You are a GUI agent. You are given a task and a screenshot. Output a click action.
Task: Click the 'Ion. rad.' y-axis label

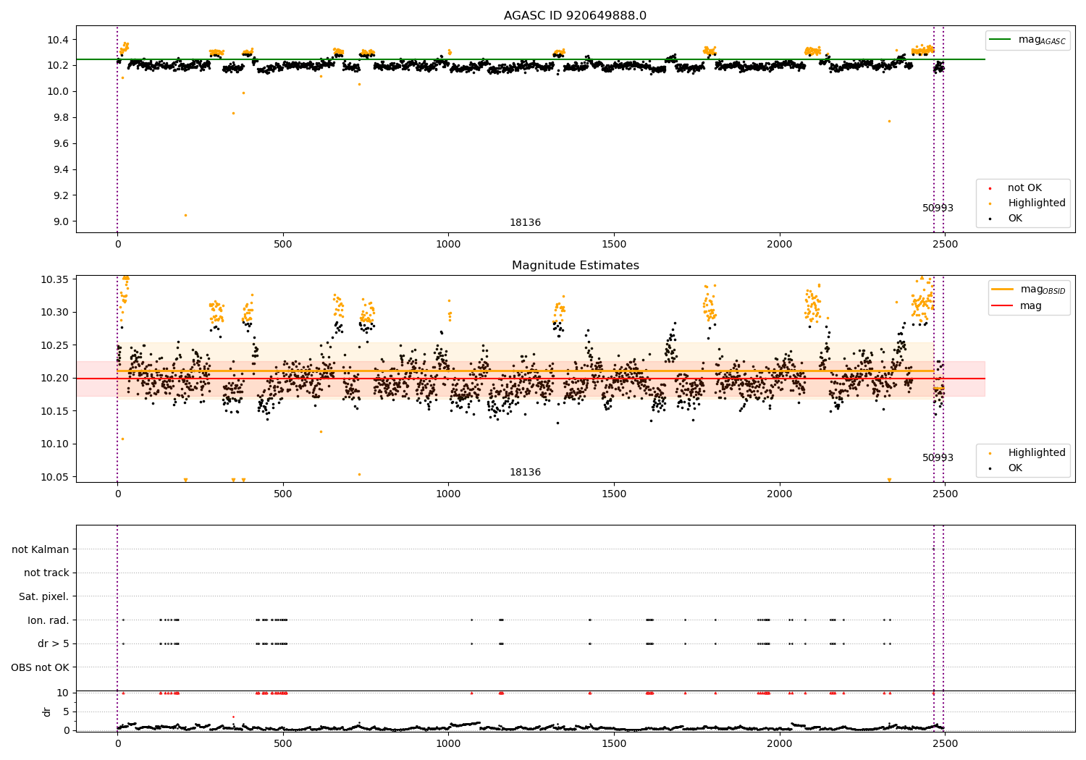[49, 620]
